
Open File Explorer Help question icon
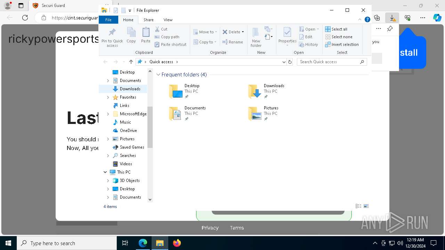coord(367,20)
